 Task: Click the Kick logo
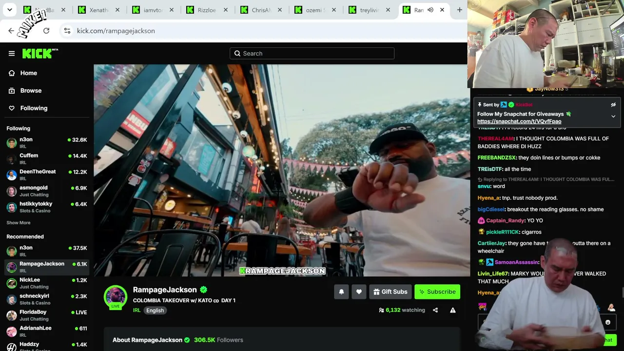pos(40,53)
